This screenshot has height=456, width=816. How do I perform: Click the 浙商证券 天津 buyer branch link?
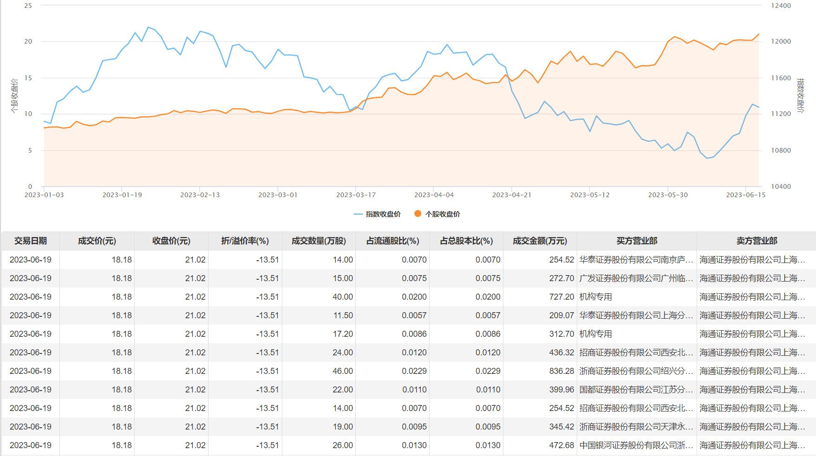pos(636,427)
